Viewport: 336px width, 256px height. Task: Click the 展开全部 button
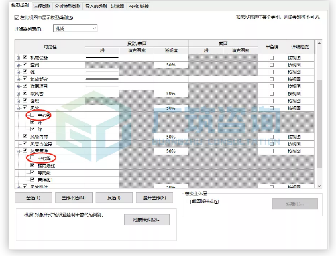[x=154, y=198]
